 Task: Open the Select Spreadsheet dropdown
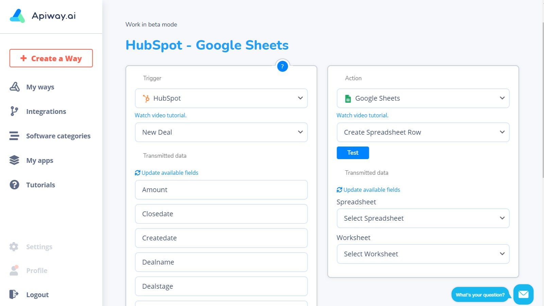(x=423, y=218)
